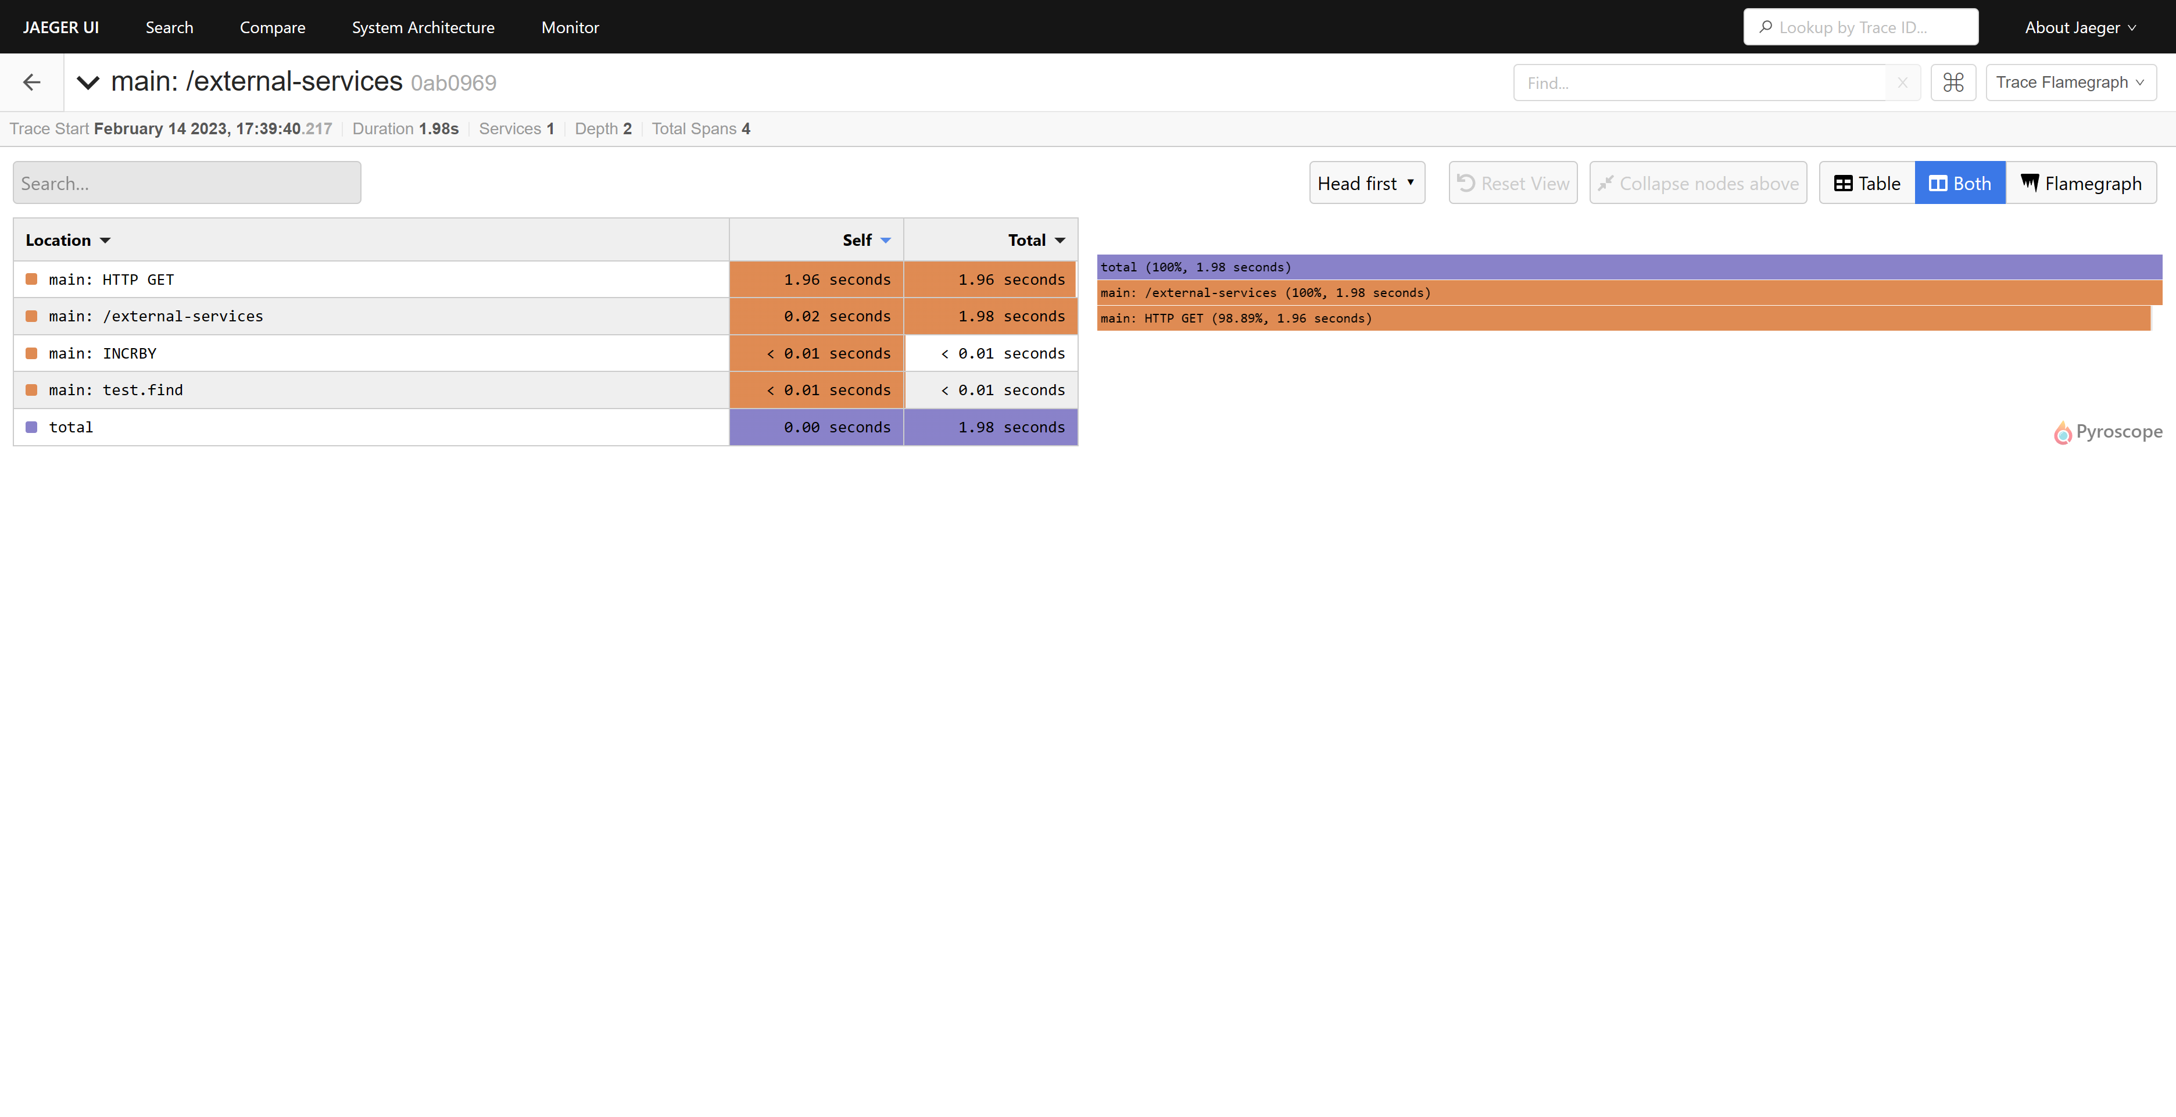
Task: Click the JAEGER UI home link
Action: point(61,27)
